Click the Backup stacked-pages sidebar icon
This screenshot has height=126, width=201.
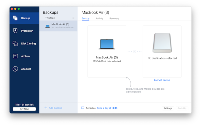[15, 18]
